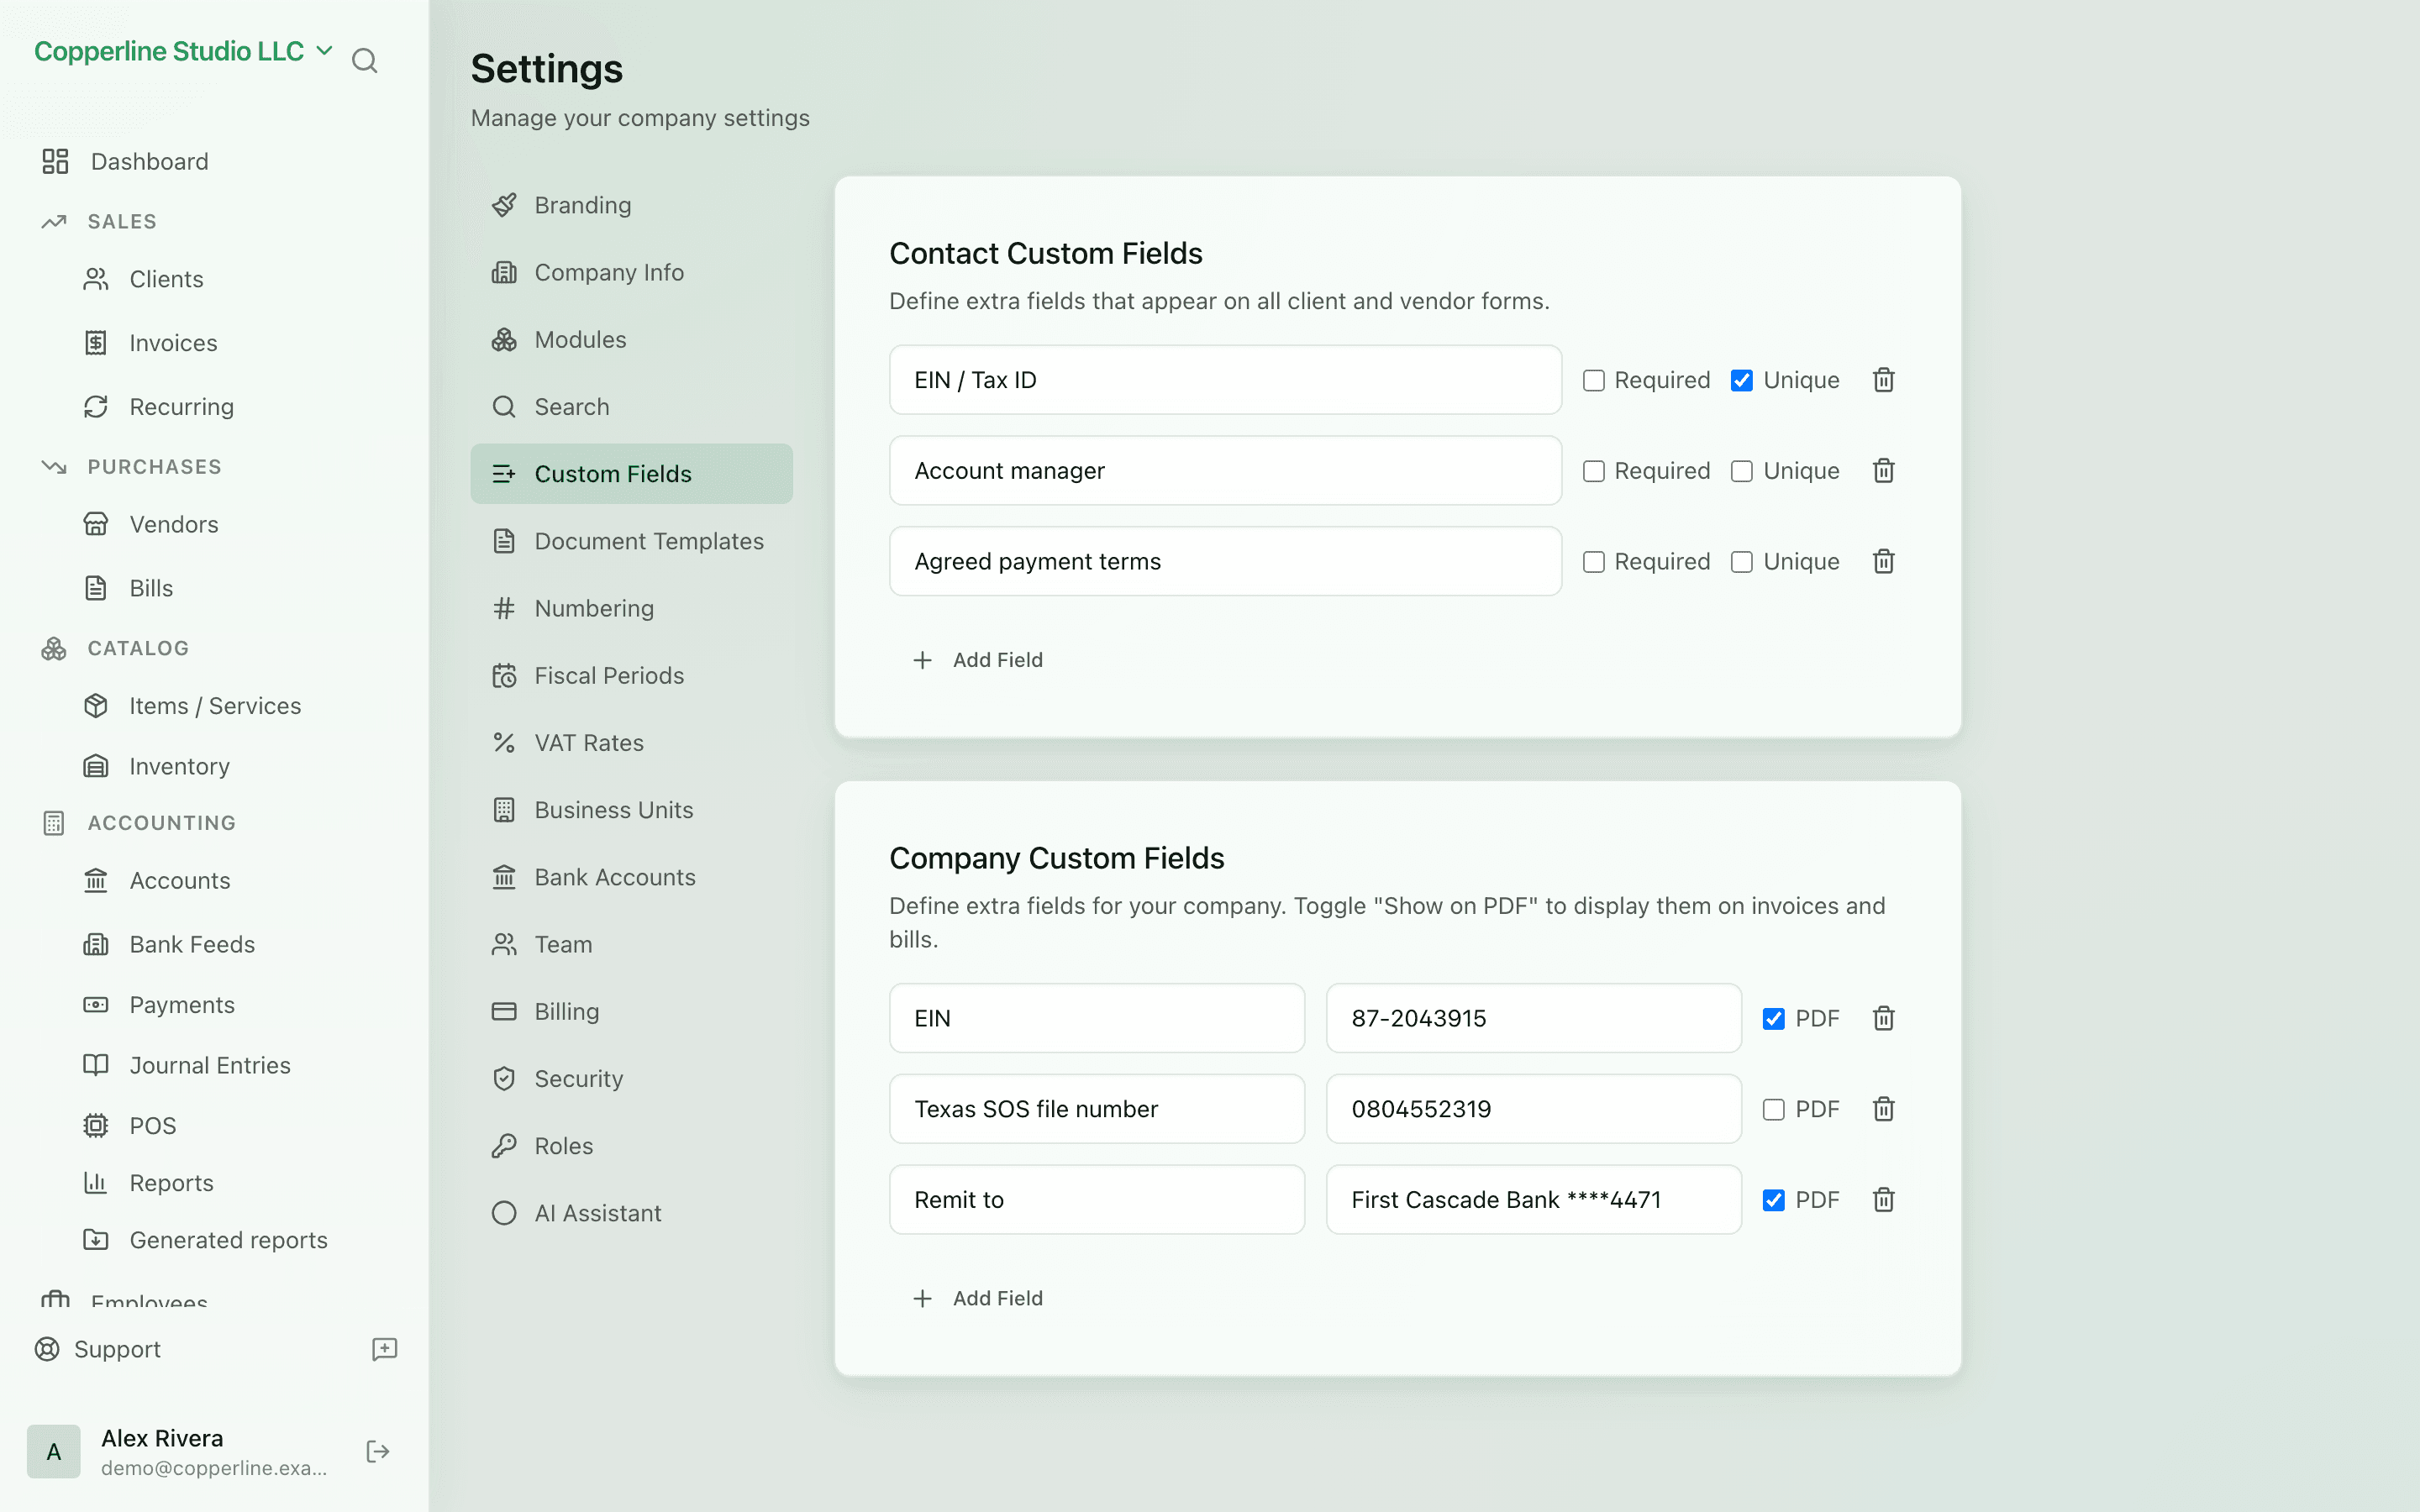
Task: Click the Dashboard grid icon in sidebar
Action: pyautogui.click(x=55, y=161)
